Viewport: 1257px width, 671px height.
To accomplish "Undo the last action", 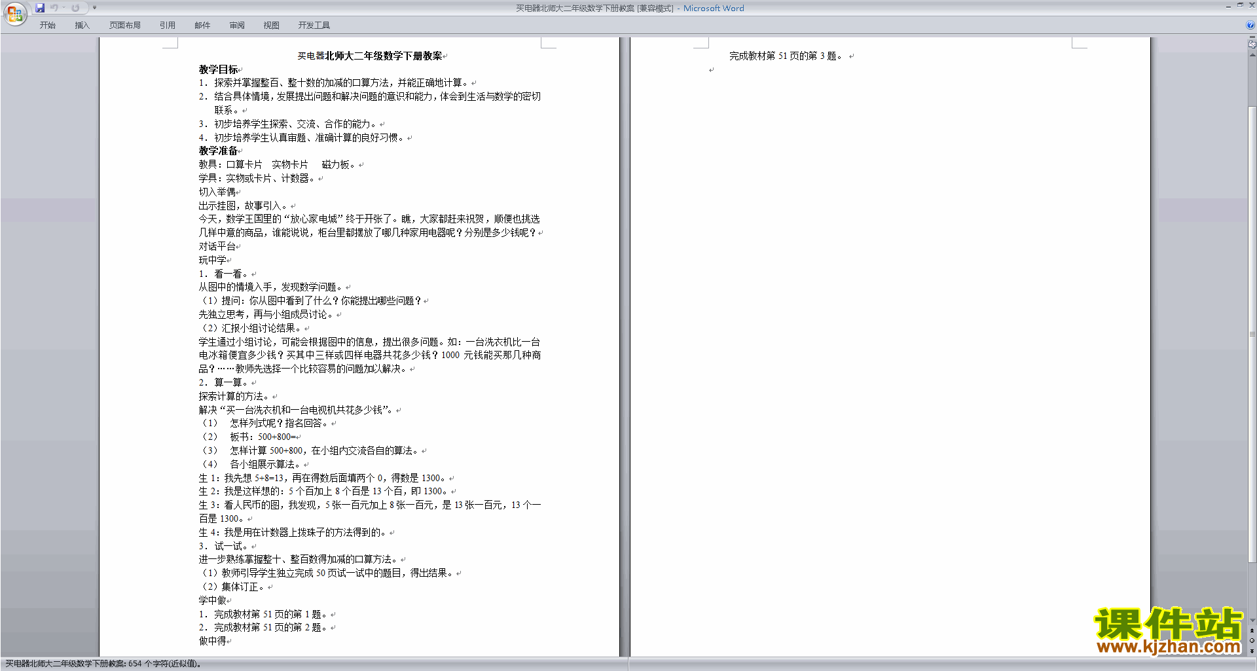I will [x=54, y=8].
